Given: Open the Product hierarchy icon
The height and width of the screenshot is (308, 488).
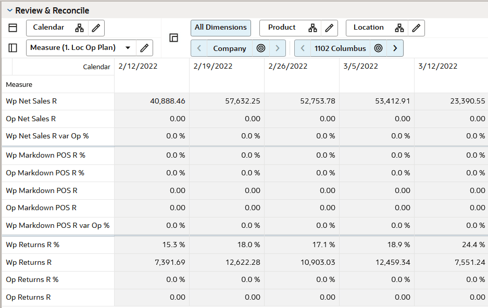Looking at the screenshot, I should [312, 28].
